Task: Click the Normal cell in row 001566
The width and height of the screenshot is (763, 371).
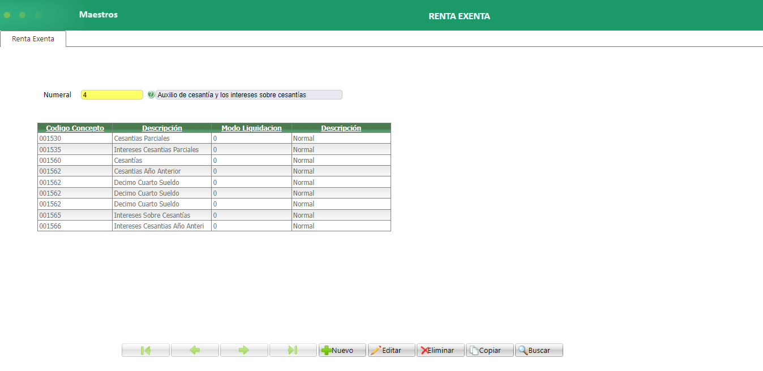Action: [341, 226]
